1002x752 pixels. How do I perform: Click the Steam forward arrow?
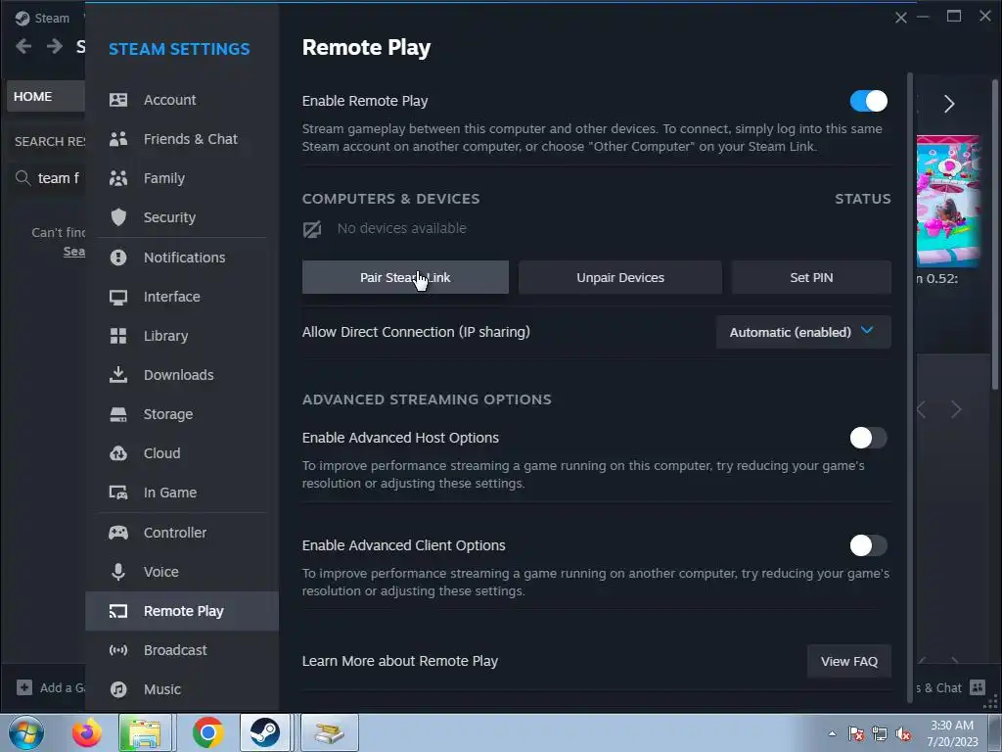[55, 46]
